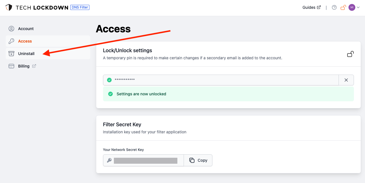
Task: Click the temporary pin input field
Action: point(222,80)
